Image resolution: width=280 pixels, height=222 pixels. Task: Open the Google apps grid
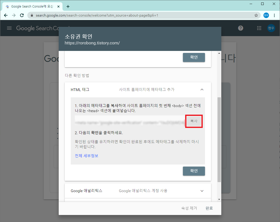coord(259,28)
